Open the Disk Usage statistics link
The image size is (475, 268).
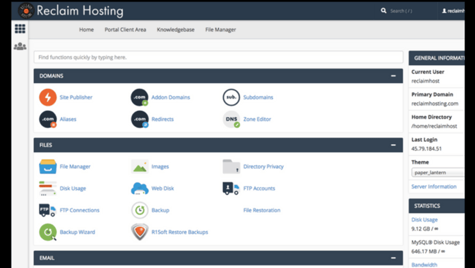[x=424, y=219]
